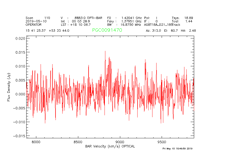Click the Fri May 10 10:49:59 2019 timestamp
The image size is (228, 161).
click(x=177, y=149)
